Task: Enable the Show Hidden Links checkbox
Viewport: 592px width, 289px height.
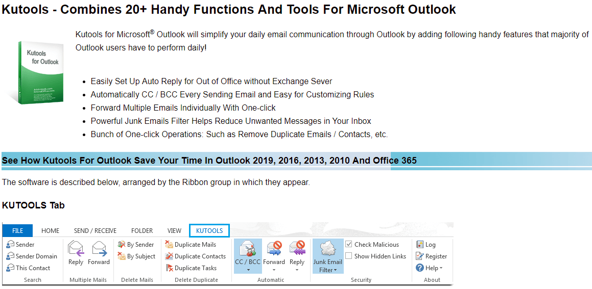Action: (x=349, y=256)
